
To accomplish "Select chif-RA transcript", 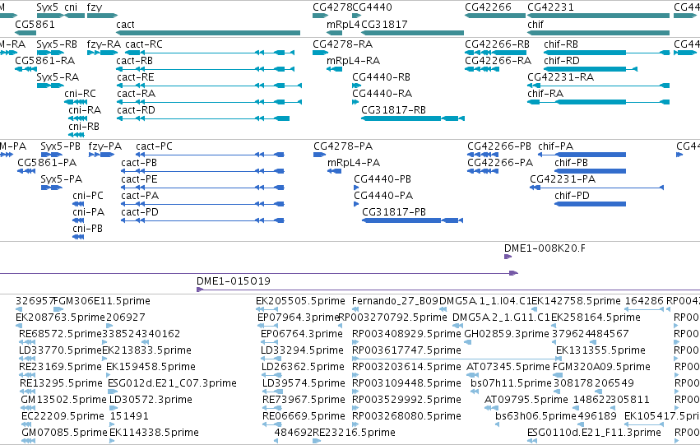I will pyautogui.click(x=598, y=102).
